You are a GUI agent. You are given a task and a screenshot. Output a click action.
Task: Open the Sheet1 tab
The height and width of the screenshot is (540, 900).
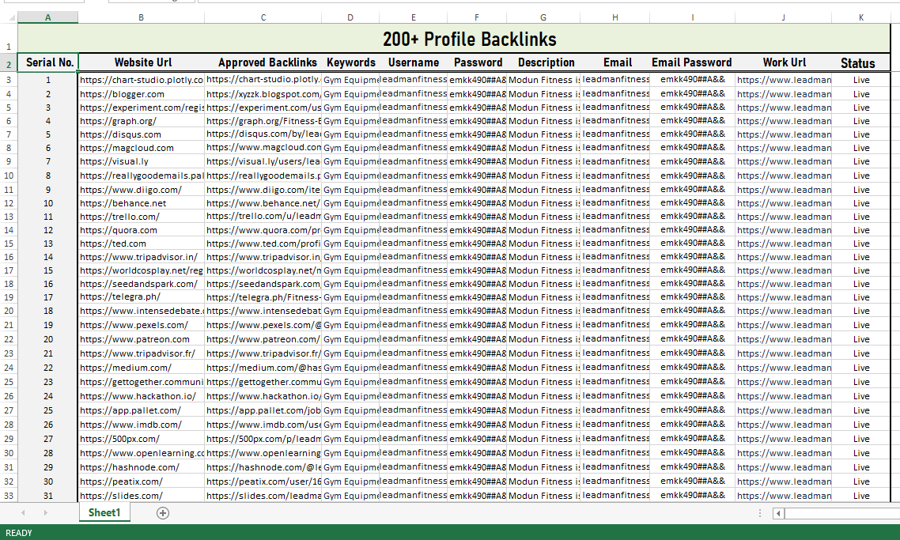click(x=104, y=513)
